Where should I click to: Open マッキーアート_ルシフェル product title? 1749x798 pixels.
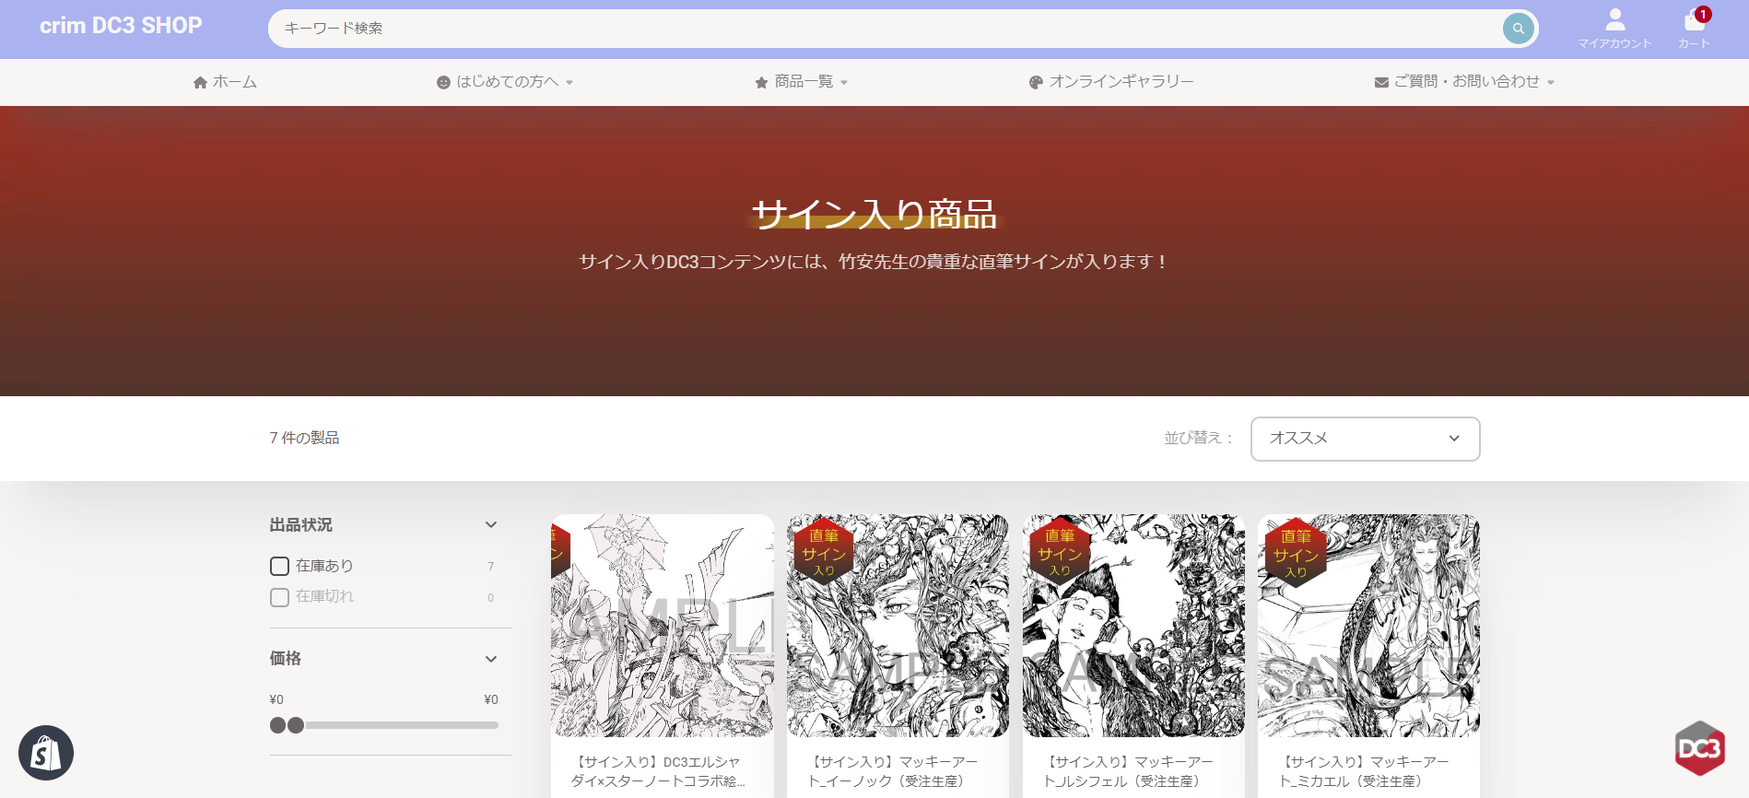(x=1129, y=772)
